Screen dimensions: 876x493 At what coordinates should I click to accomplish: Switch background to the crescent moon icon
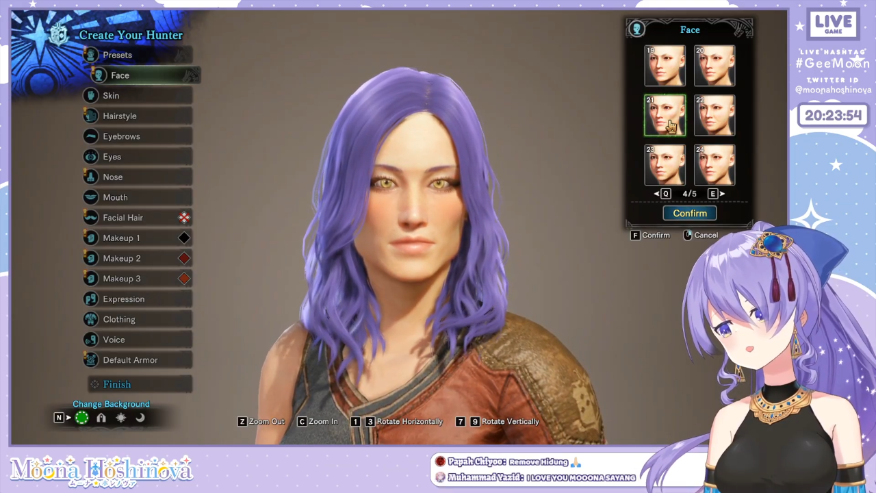[140, 418]
